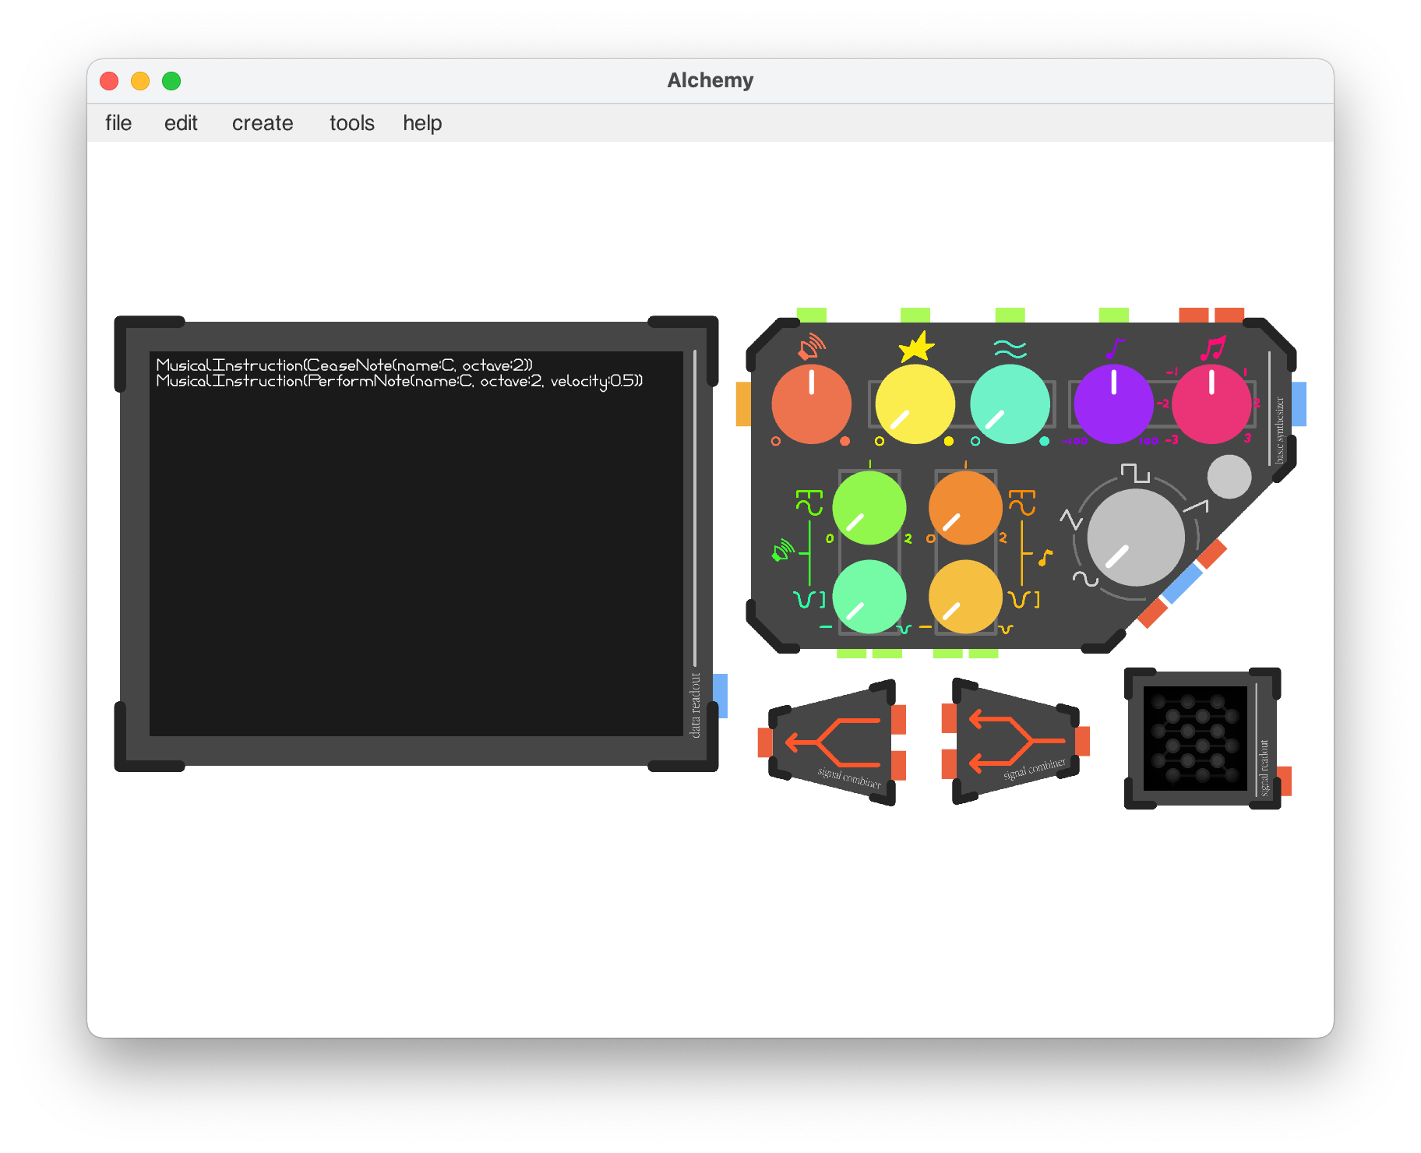Select the sine wave symbol beside the gray dial

pyautogui.click(x=1084, y=579)
